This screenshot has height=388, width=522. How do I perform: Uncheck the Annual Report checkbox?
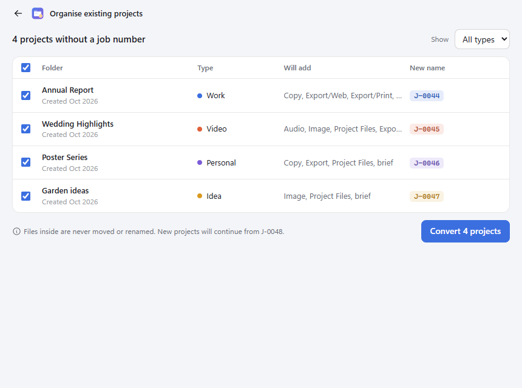click(25, 96)
